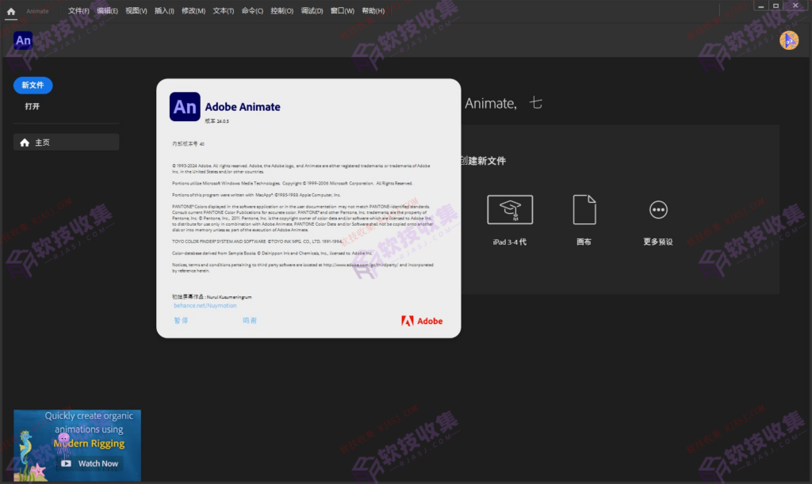Image resolution: width=812 pixels, height=484 pixels.
Task: Select the Animate tab next to the home icon
Action: [36, 10]
